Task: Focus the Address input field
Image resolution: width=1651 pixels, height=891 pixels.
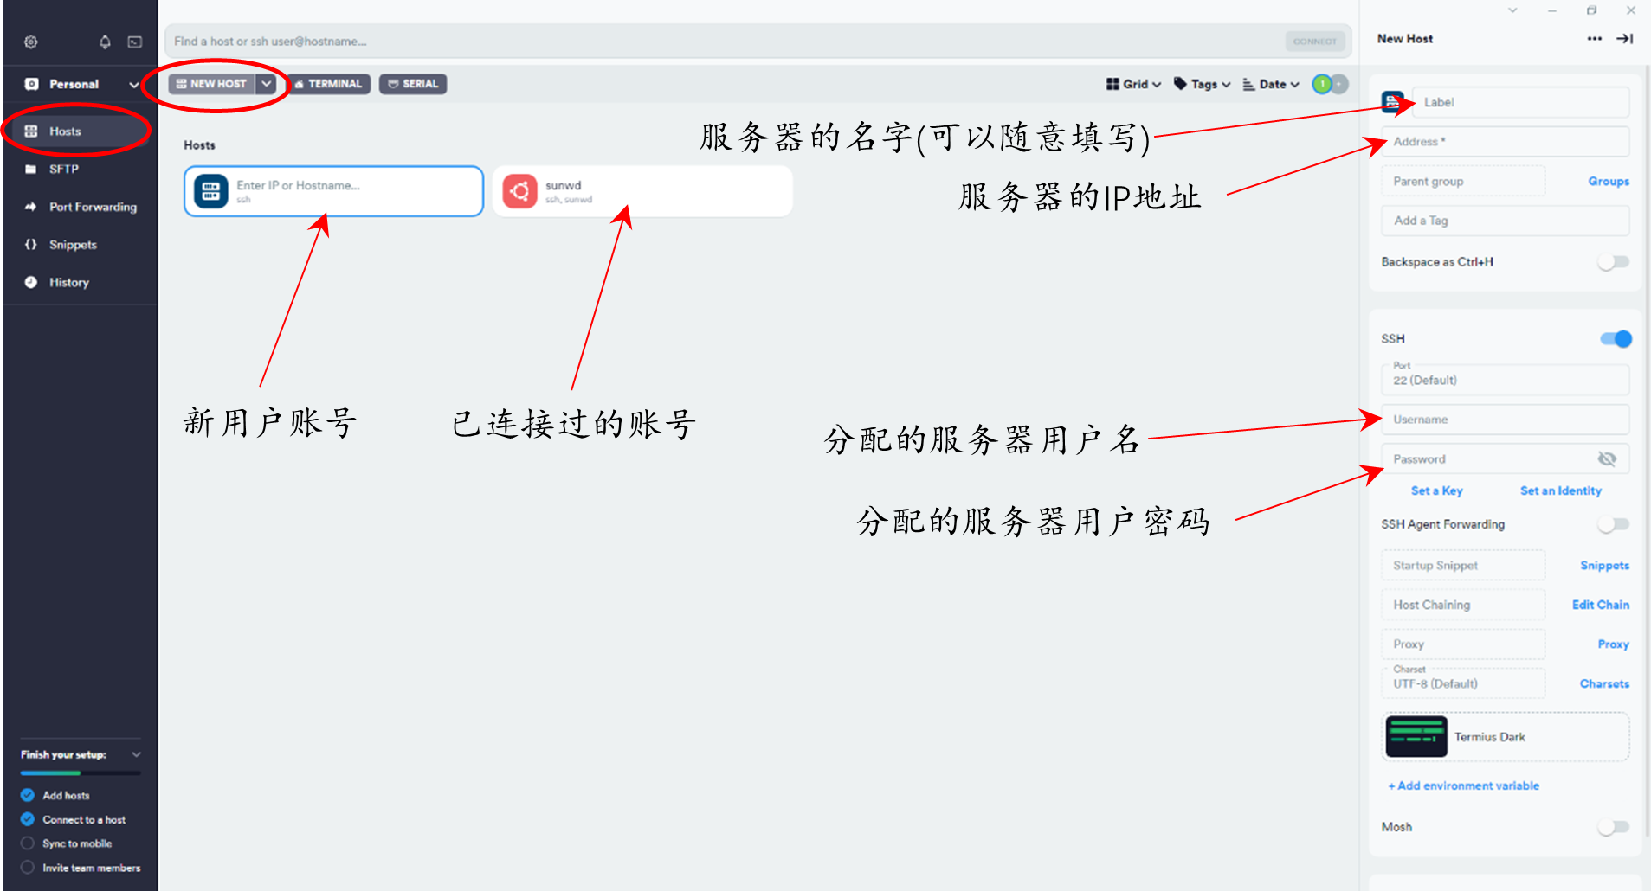Action: tap(1506, 142)
